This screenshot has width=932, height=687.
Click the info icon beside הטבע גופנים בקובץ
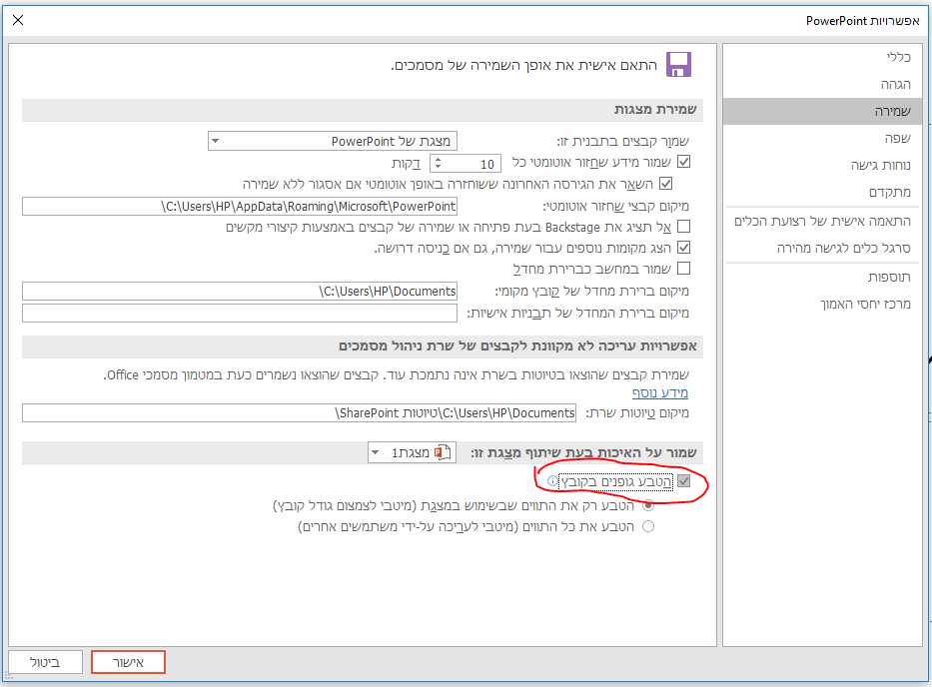[552, 481]
